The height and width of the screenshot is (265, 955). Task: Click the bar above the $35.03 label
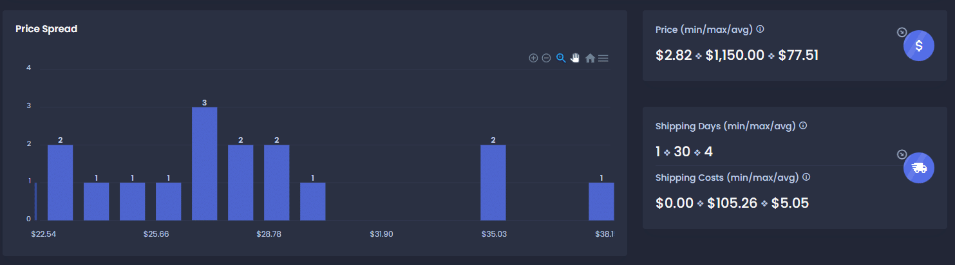493,182
